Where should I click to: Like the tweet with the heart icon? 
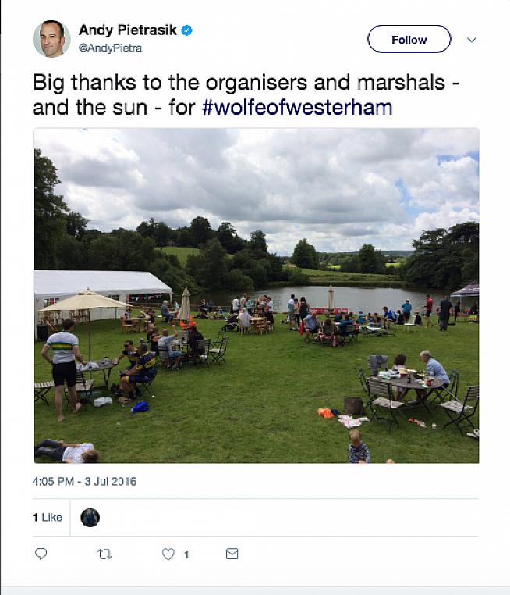click(x=168, y=554)
